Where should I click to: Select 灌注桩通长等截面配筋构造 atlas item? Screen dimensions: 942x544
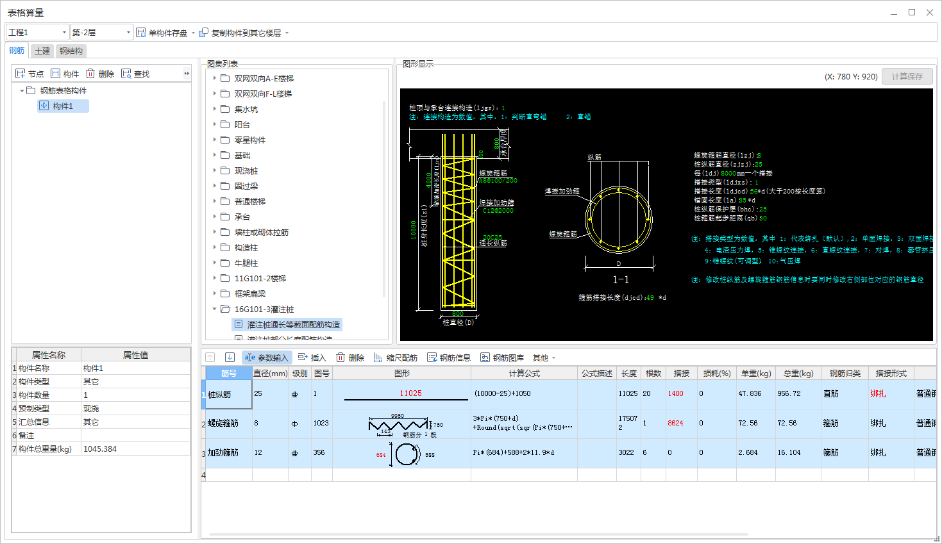pos(287,325)
